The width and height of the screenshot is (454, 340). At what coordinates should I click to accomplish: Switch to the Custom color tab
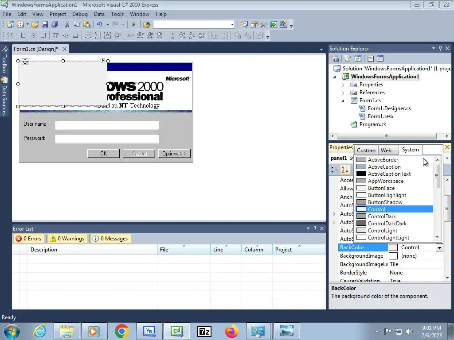[x=366, y=151]
